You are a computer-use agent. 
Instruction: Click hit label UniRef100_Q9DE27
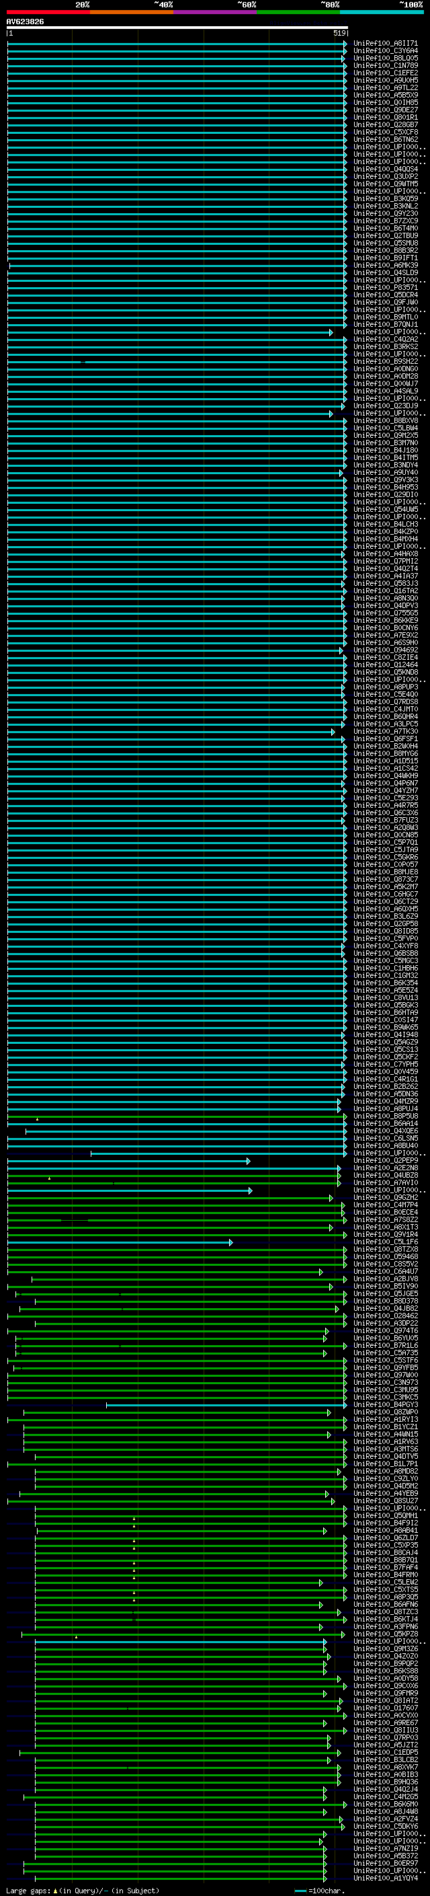[386, 110]
